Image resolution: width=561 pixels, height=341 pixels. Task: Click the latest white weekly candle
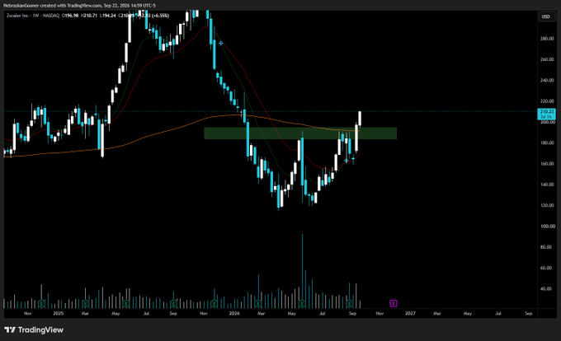[360, 119]
